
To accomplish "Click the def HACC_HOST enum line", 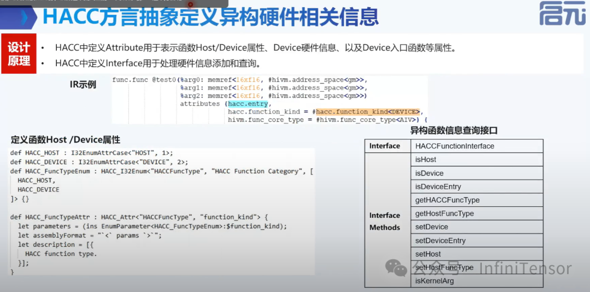I will 91,153.
